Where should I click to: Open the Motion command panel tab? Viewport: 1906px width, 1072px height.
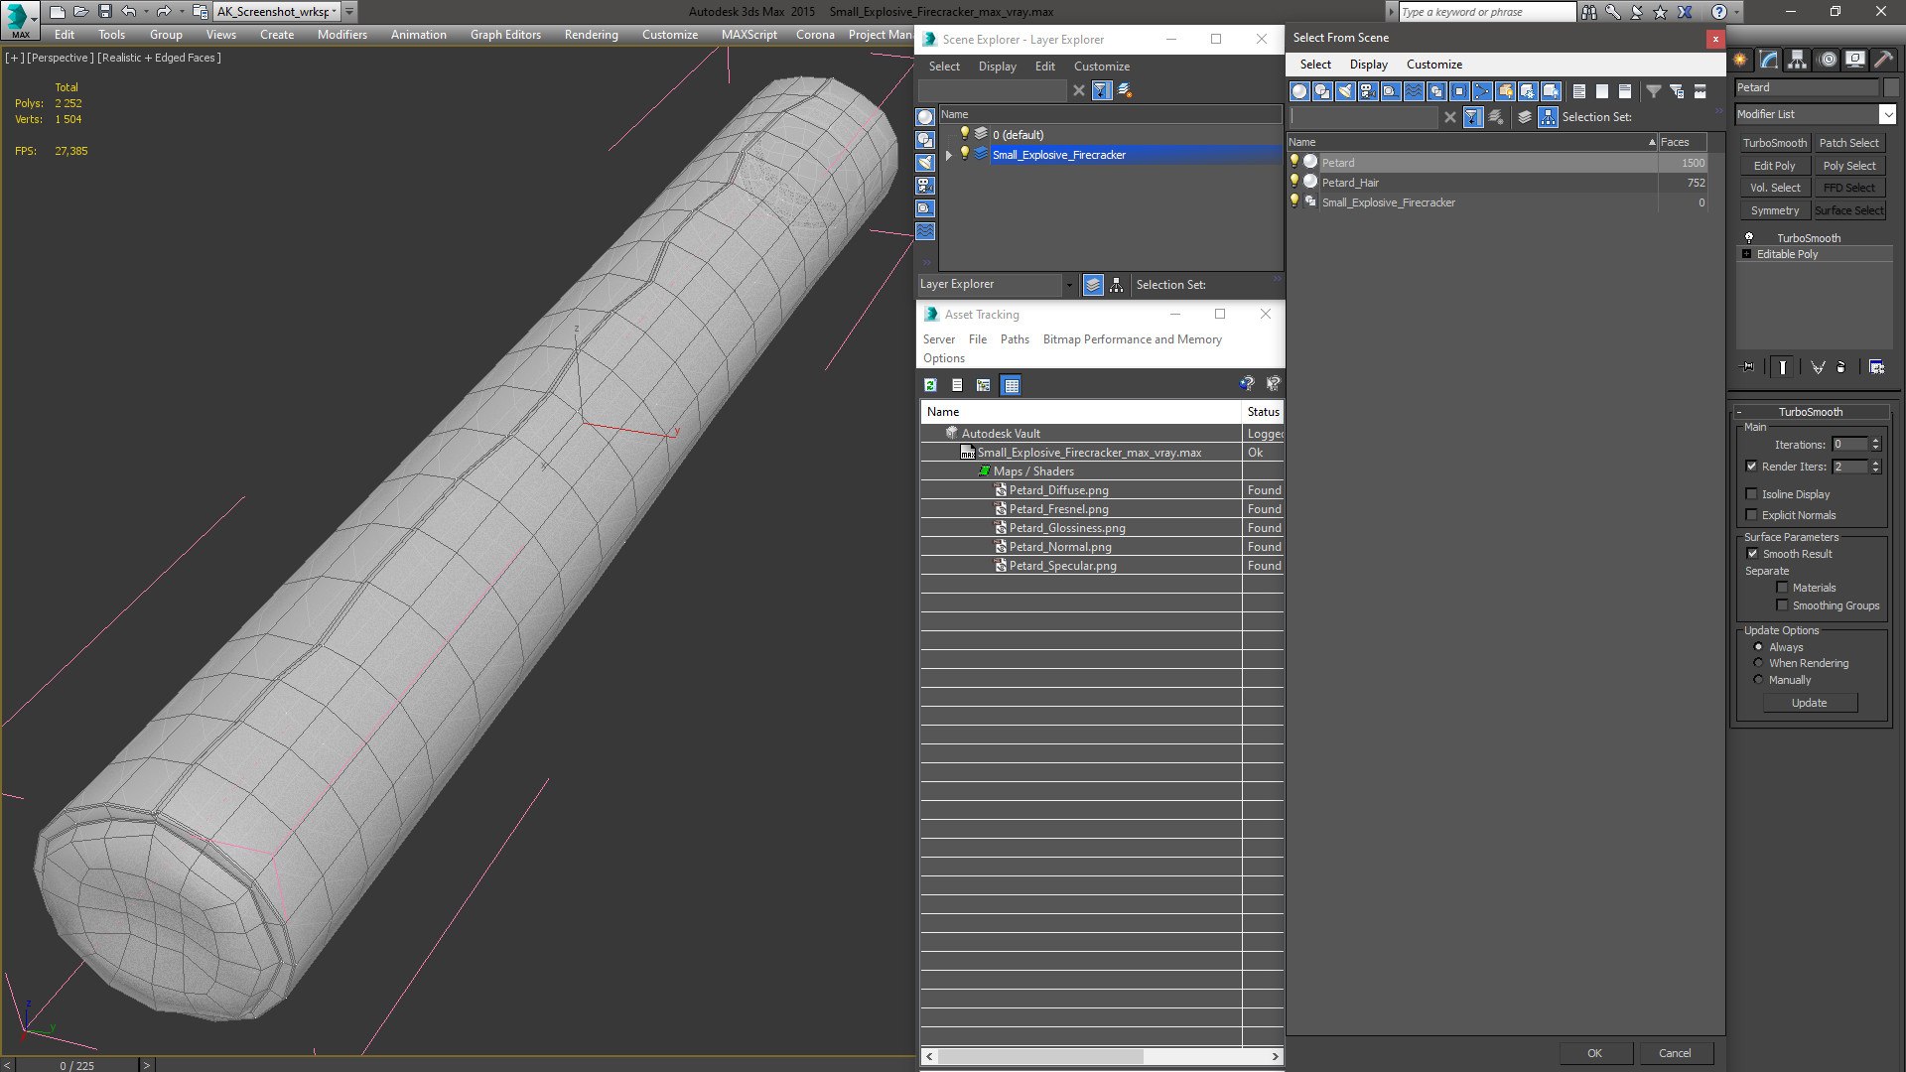tap(1827, 60)
